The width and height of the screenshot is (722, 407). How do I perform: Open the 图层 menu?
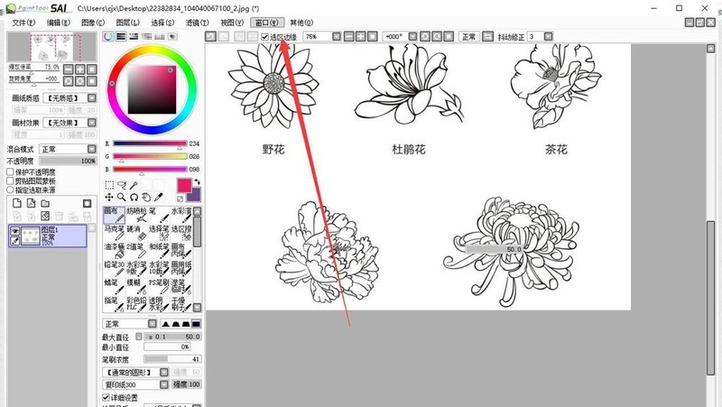[127, 23]
